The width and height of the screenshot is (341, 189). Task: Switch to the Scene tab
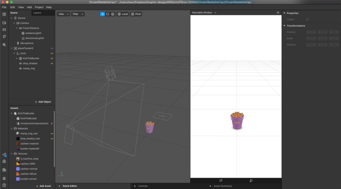[14, 13]
